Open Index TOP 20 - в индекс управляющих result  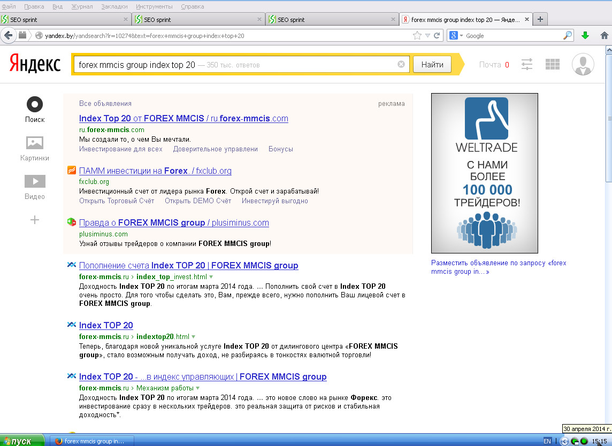pyautogui.click(x=203, y=376)
